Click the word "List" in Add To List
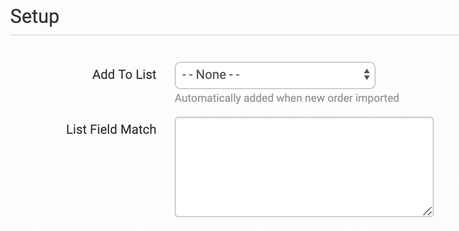 146,75
